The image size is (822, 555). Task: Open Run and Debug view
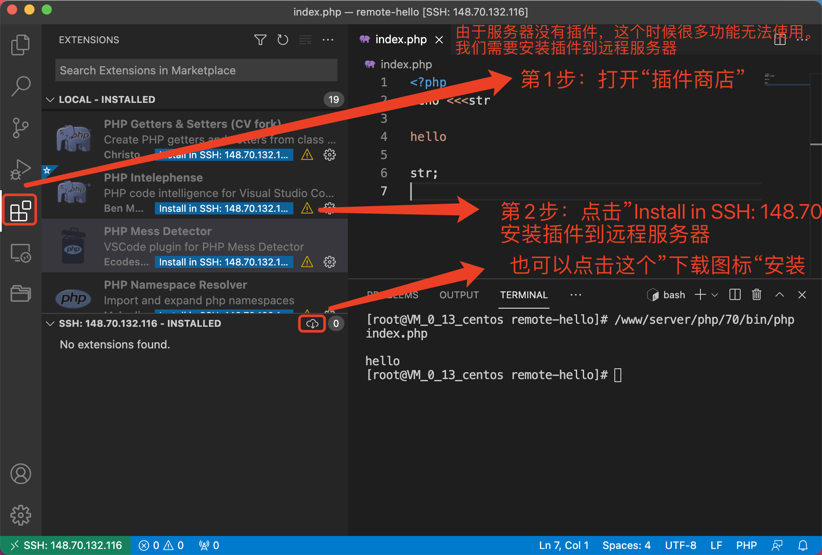click(x=20, y=169)
